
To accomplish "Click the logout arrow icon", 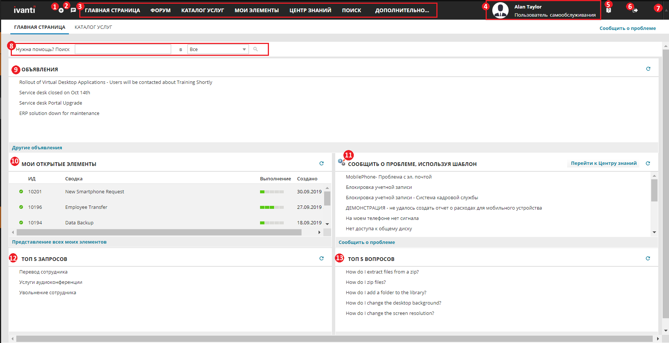I will click(x=635, y=11).
